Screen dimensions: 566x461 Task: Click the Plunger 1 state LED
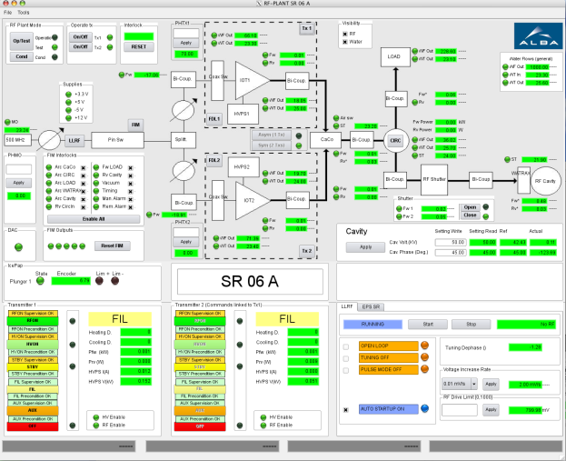[x=42, y=281]
